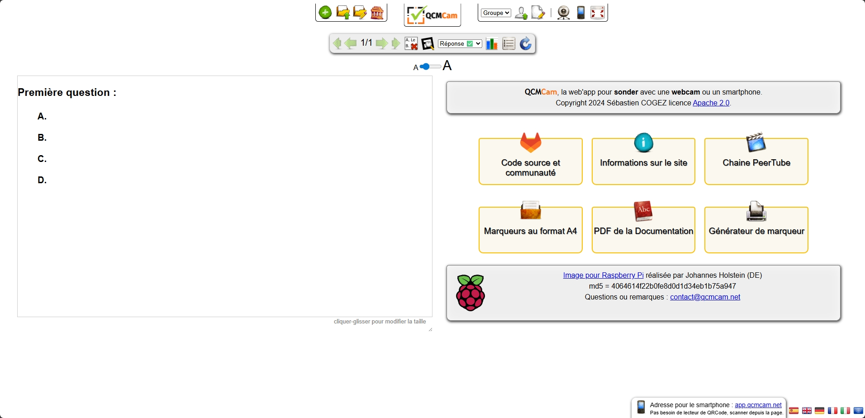Screen dimensions: 865x418
Task: Follow the Apache 2.0 licence link
Action: (711, 103)
